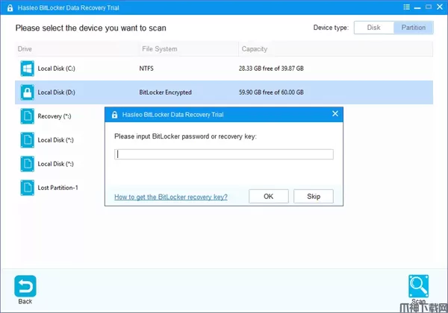448x313 pixels.
Task: Click the lock icon in main title bar
Action: coord(10,7)
